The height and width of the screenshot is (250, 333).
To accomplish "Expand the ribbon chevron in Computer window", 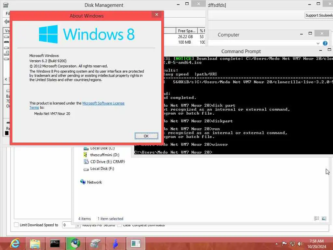I will click(318, 43).
